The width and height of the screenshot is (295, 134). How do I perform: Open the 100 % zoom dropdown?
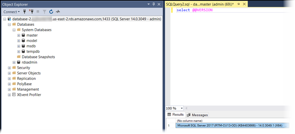click(182, 108)
